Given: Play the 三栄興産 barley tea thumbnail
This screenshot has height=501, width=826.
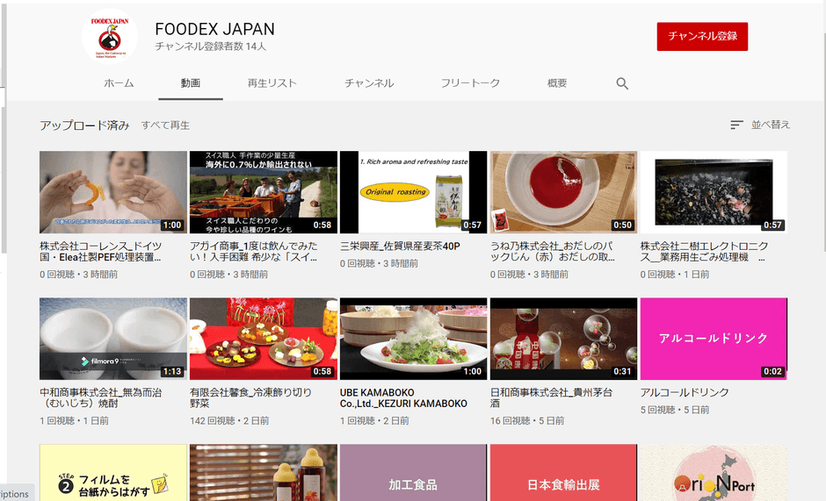Looking at the screenshot, I should tap(414, 192).
